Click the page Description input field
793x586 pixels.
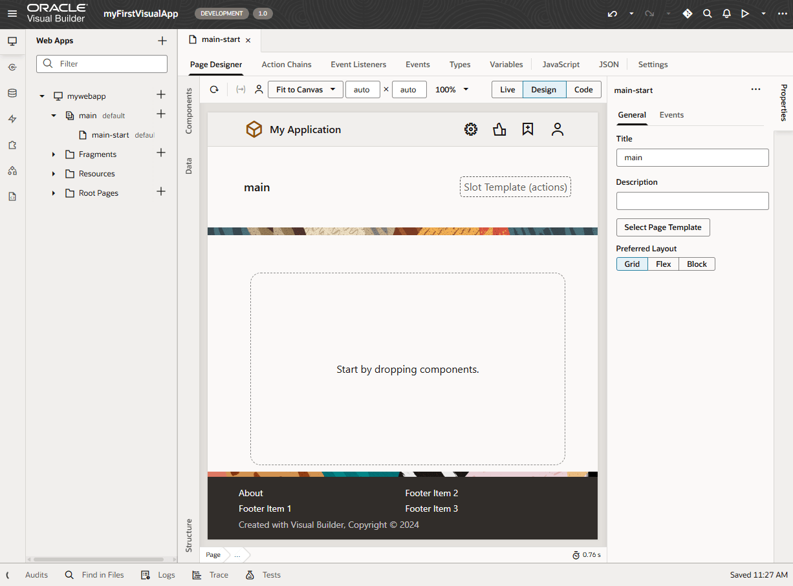[692, 201]
